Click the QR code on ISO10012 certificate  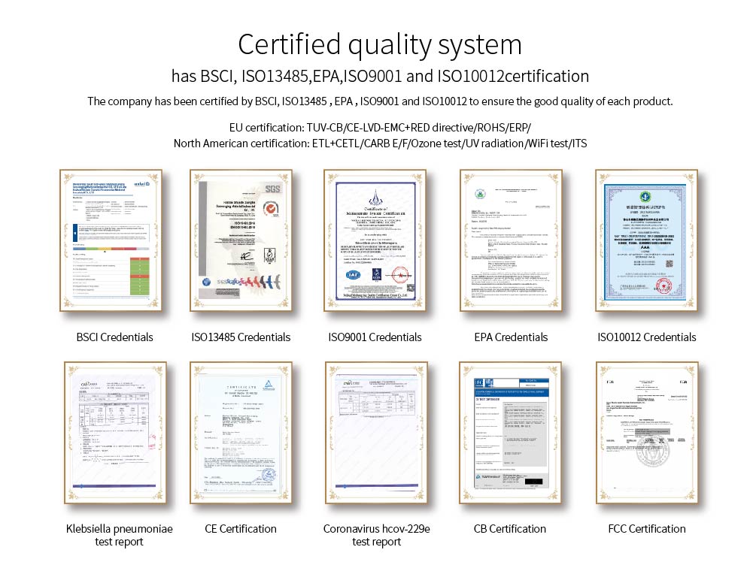[x=669, y=264]
